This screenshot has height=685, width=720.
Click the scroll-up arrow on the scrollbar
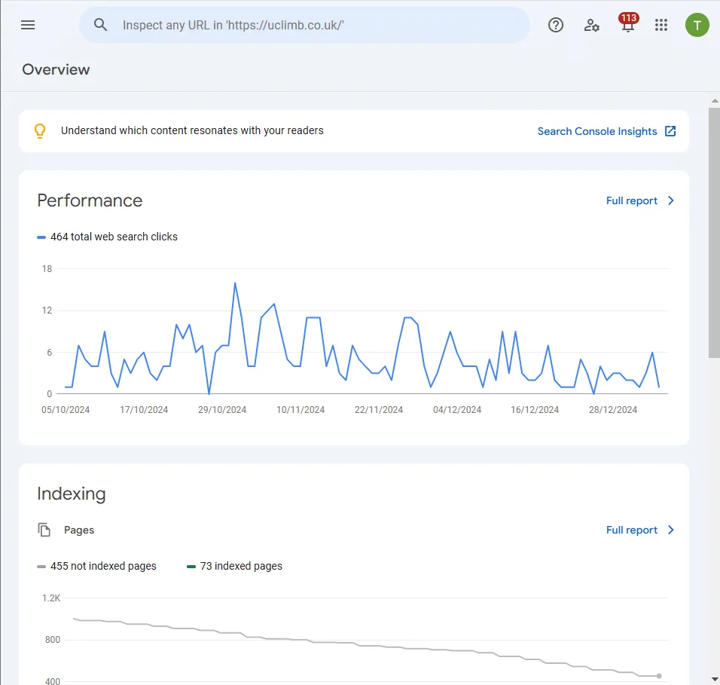713,99
